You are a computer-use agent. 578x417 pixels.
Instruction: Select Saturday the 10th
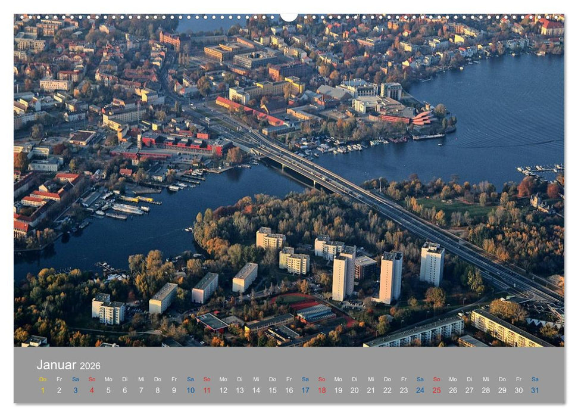pos(190,390)
